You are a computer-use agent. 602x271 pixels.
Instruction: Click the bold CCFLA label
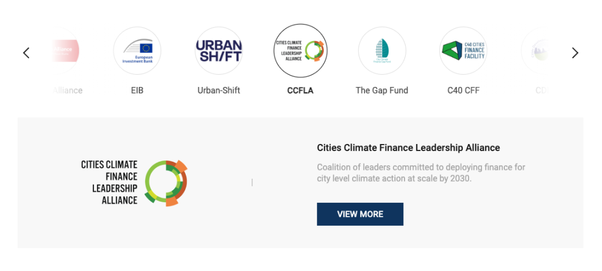tap(300, 91)
